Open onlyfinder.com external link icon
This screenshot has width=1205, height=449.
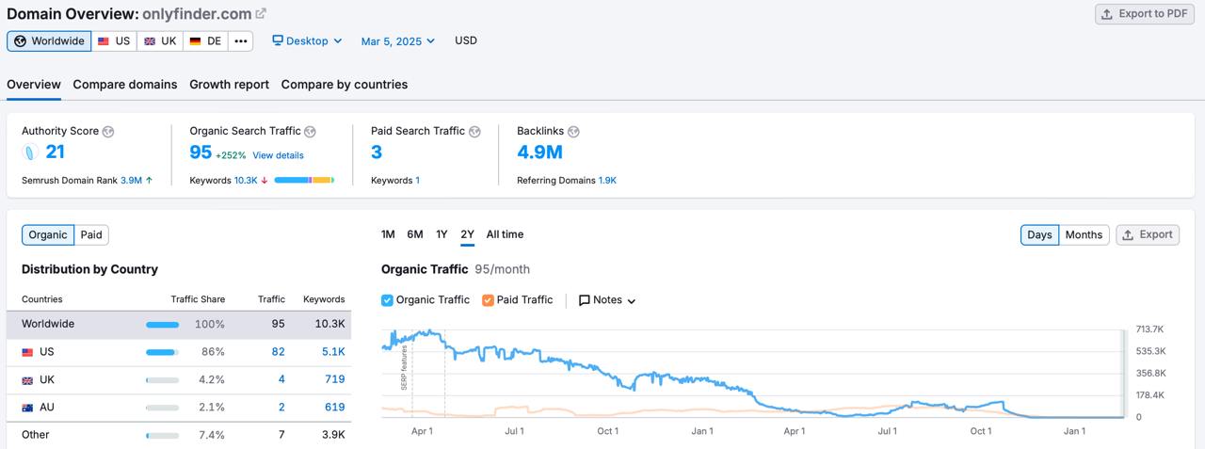pos(261,13)
